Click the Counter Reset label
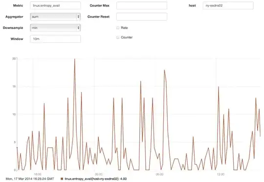264x182 pixels. (x=98, y=17)
